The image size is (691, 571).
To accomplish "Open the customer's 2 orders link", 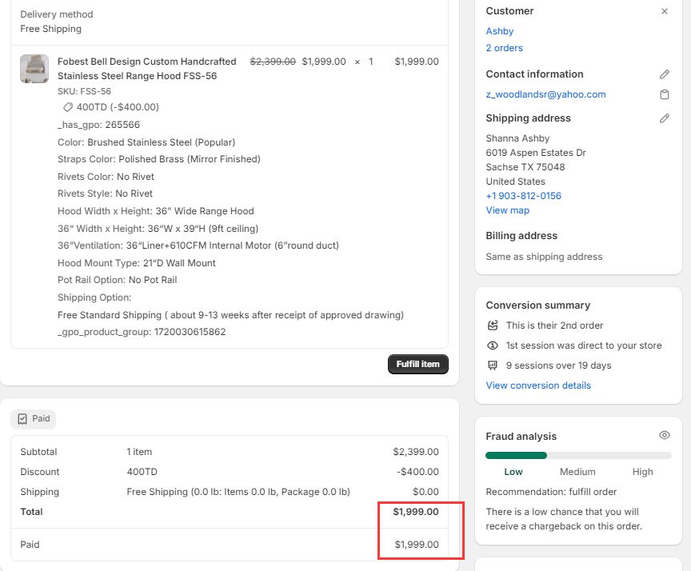I will (504, 48).
